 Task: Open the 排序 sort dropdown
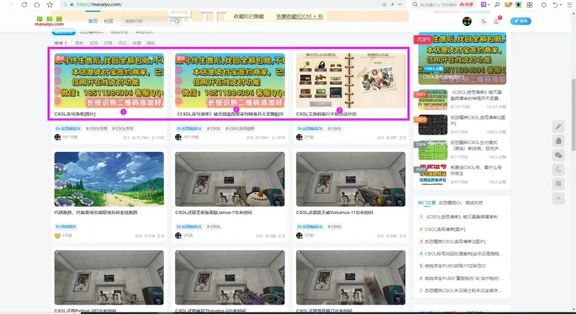pos(60,43)
